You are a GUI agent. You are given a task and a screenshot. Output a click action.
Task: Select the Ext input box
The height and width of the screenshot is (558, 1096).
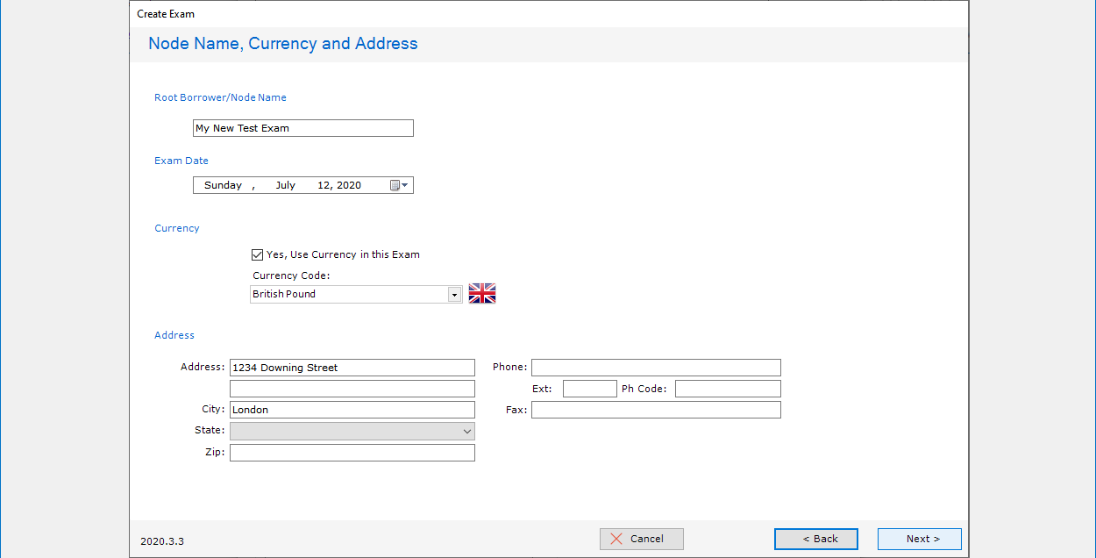coord(589,389)
